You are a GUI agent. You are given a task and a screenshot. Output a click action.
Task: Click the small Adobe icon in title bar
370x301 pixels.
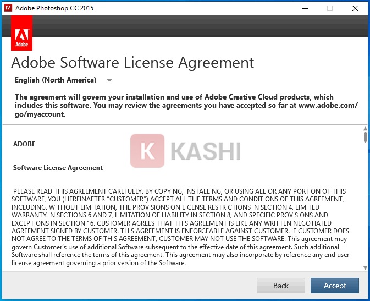tap(8, 8)
